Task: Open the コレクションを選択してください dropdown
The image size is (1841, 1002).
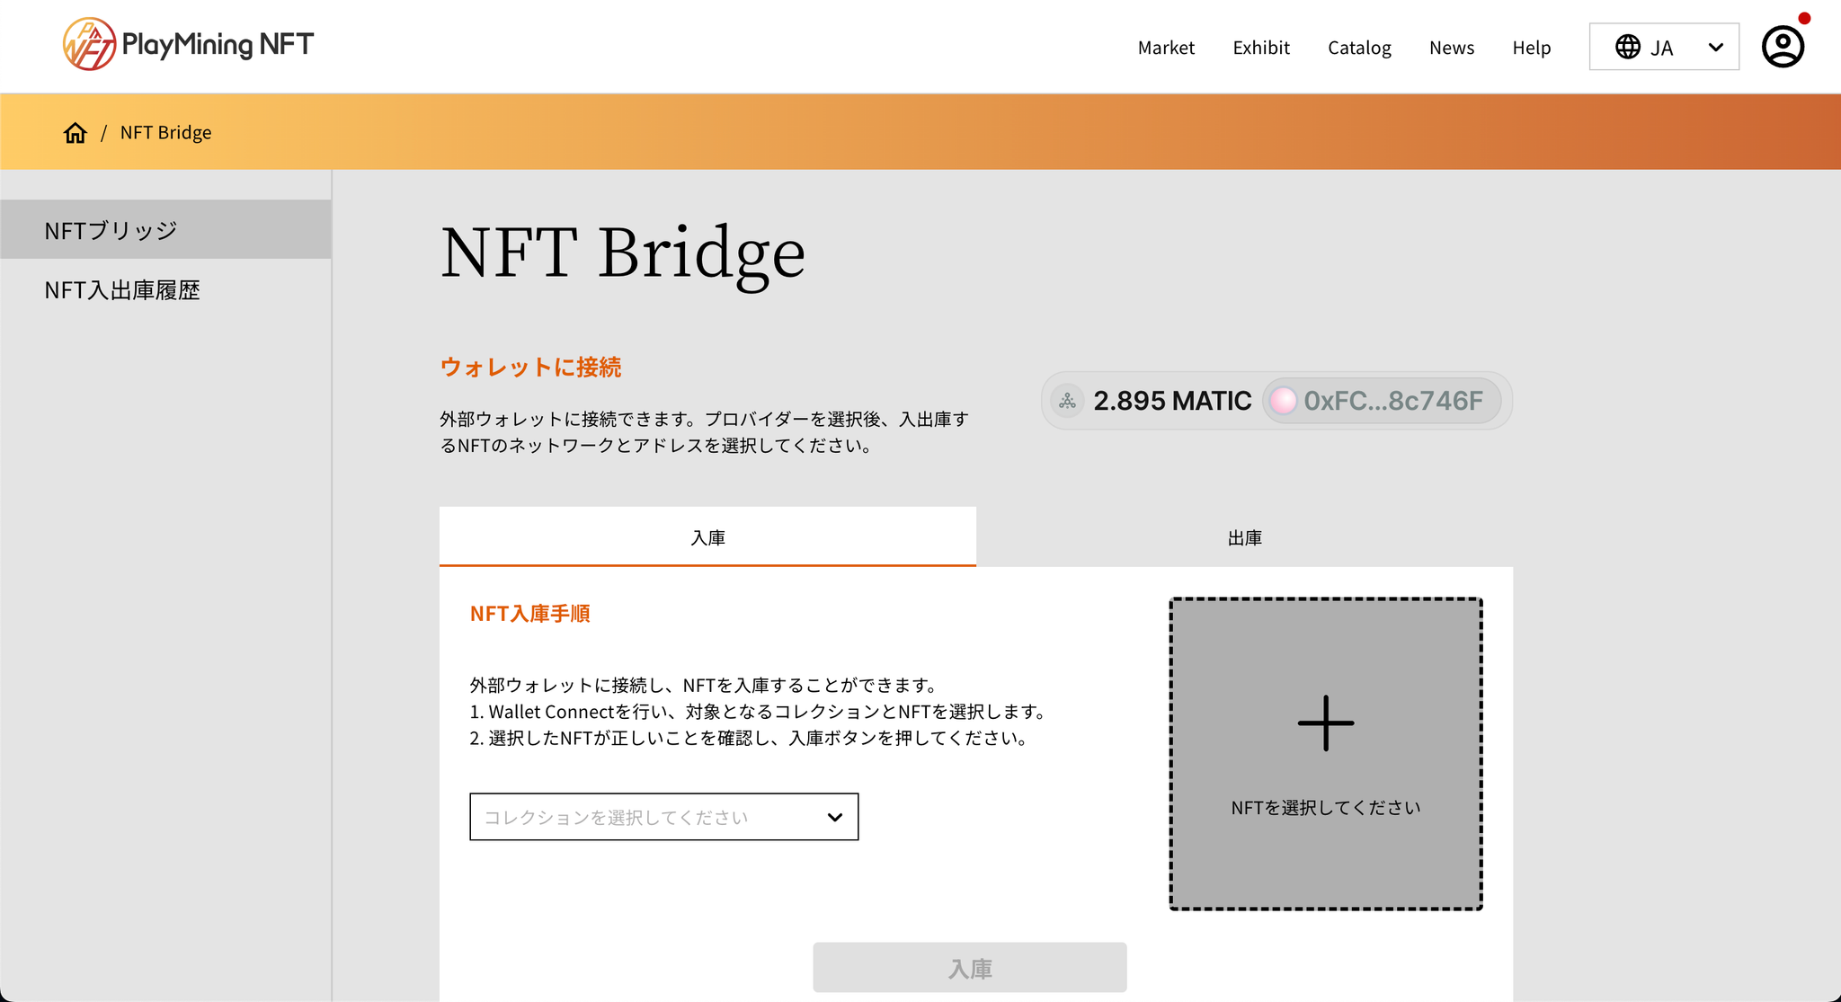Action: pyautogui.click(x=664, y=817)
